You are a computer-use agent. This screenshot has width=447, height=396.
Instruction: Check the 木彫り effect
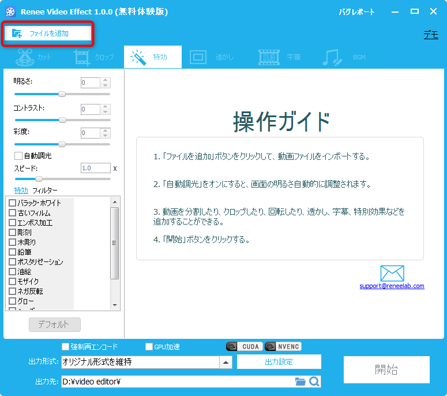click(x=12, y=242)
